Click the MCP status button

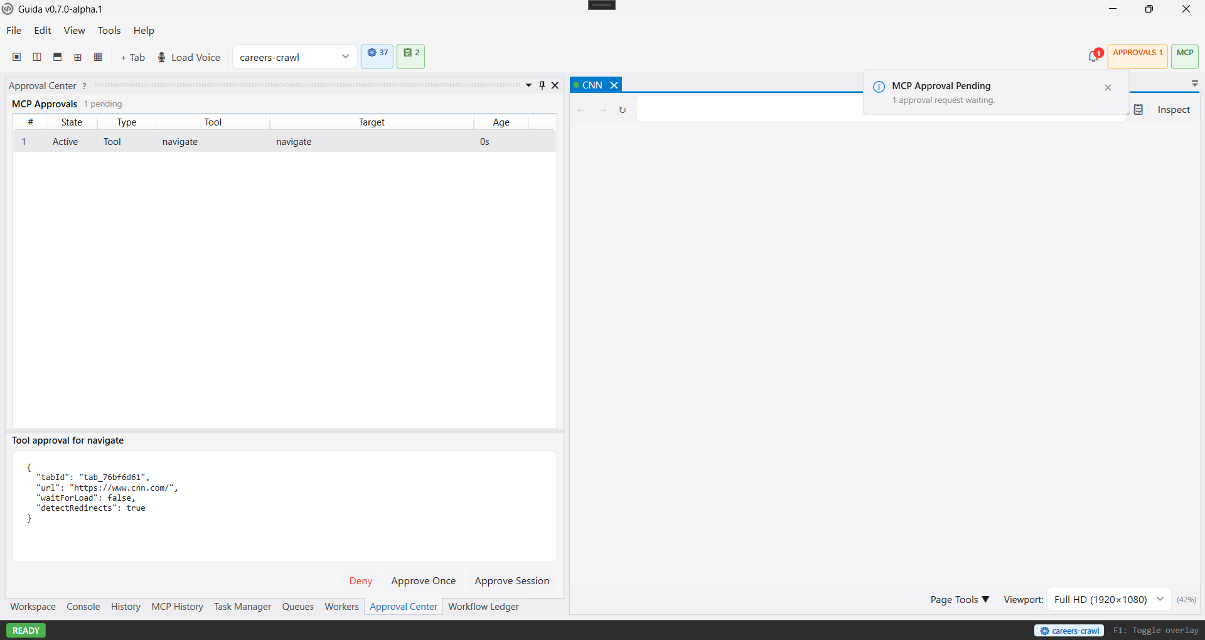click(x=1185, y=56)
